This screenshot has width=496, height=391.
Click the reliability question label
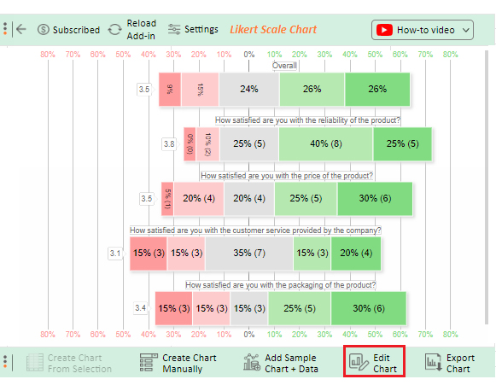[307, 120]
